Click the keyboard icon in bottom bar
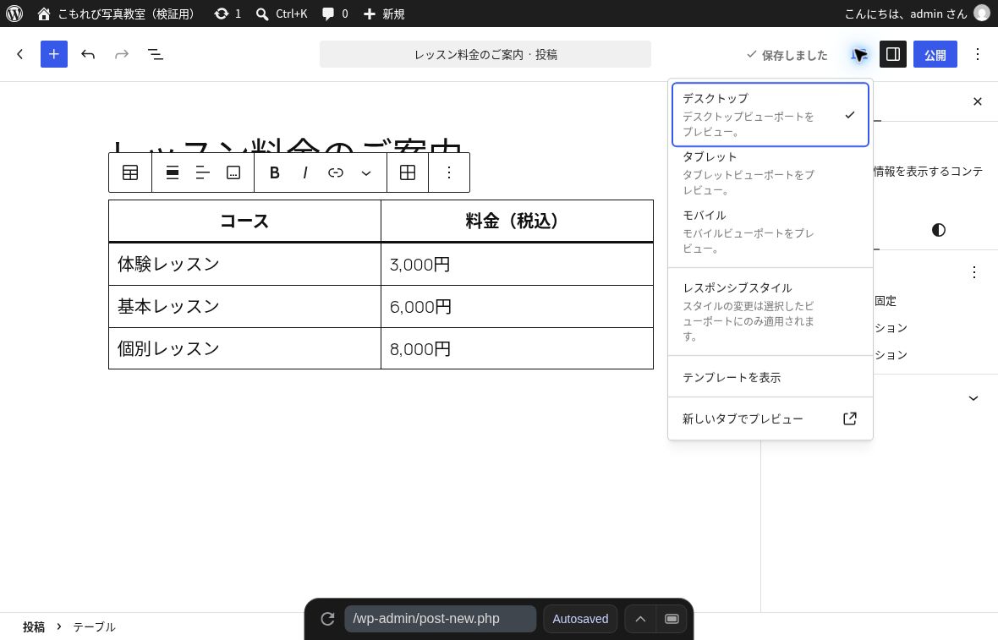 [x=672, y=619]
